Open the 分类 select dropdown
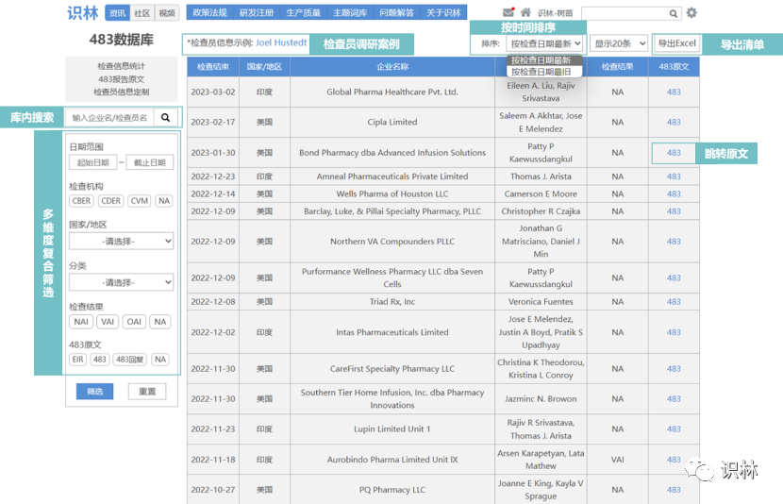Image resolution: width=783 pixels, height=504 pixels. (x=122, y=282)
